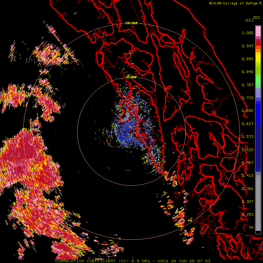Click the 100 NMI range ring label
Screen dimensions: 263x263
point(131,23)
